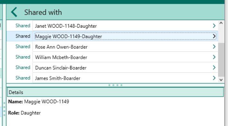Viewport: 228px width, 126px height.
Task: Select Duncan Sinclair-Boarder row
Action: coord(112,67)
